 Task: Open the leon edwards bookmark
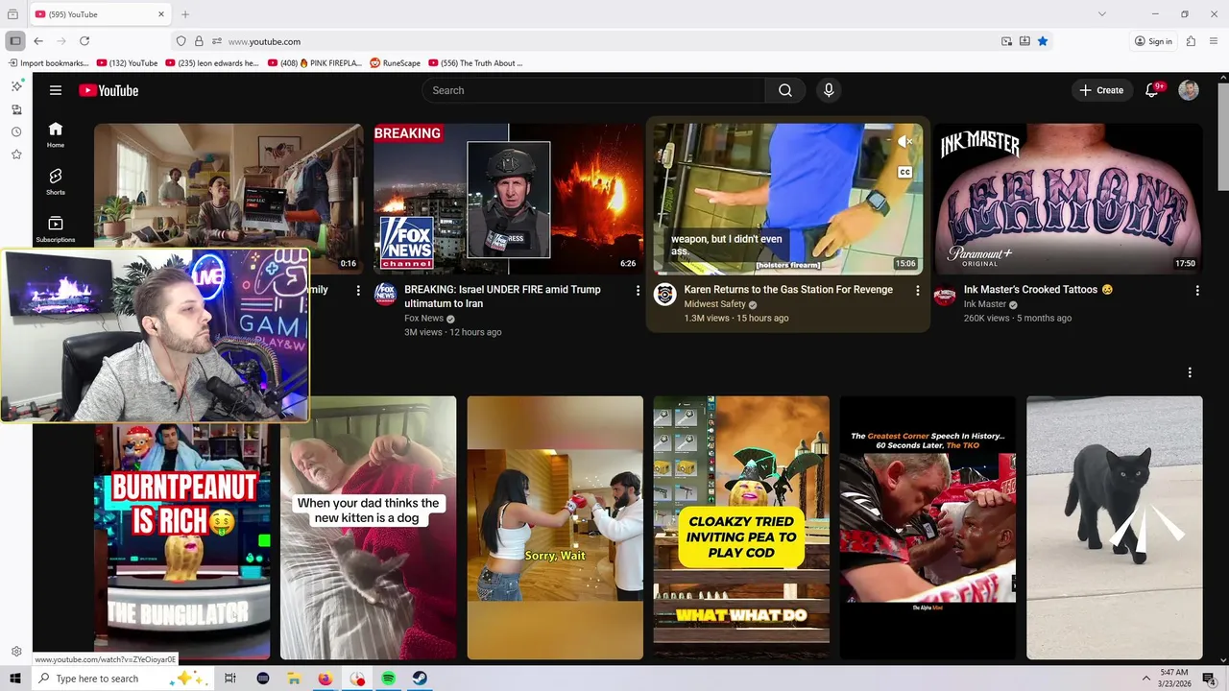(x=212, y=63)
